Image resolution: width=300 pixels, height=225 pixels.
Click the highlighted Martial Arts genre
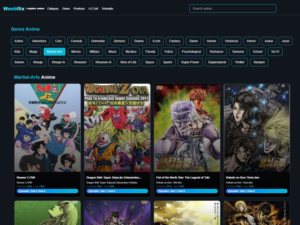point(55,52)
